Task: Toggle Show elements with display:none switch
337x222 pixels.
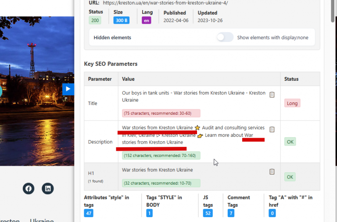Action: [x=225, y=37]
